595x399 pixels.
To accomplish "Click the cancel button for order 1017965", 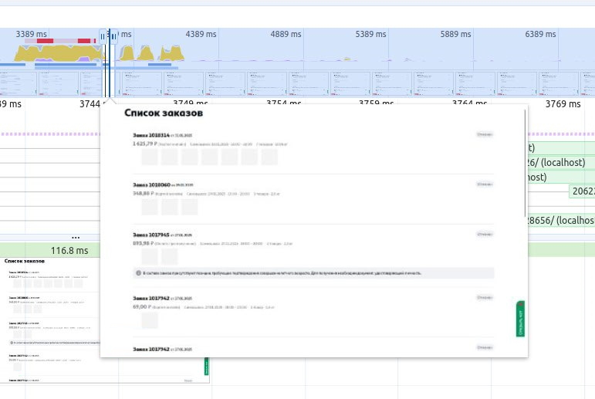I will click(485, 235).
